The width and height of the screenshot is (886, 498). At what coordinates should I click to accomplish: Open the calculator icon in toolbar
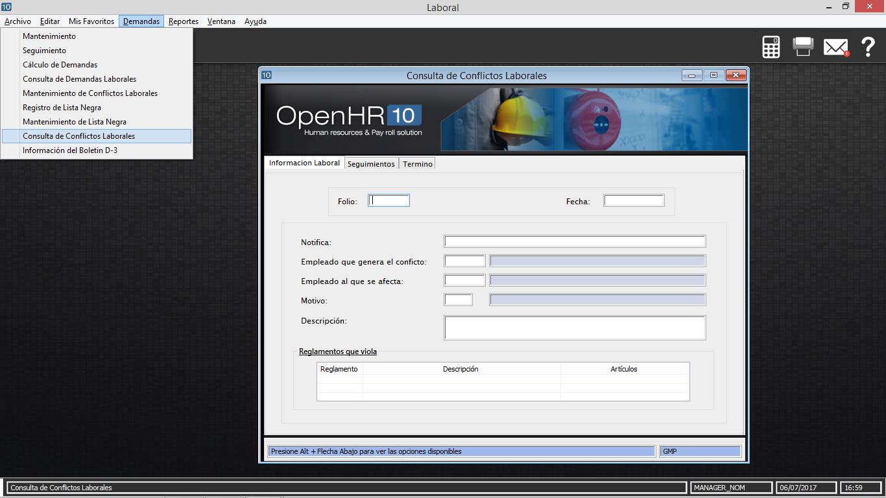click(771, 47)
